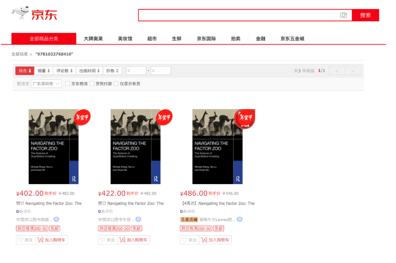Image resolution: width=396 pixels, height=263 pixels.
Task: Click 年货节 badge on third book
Action: click(x=245, y=119)
